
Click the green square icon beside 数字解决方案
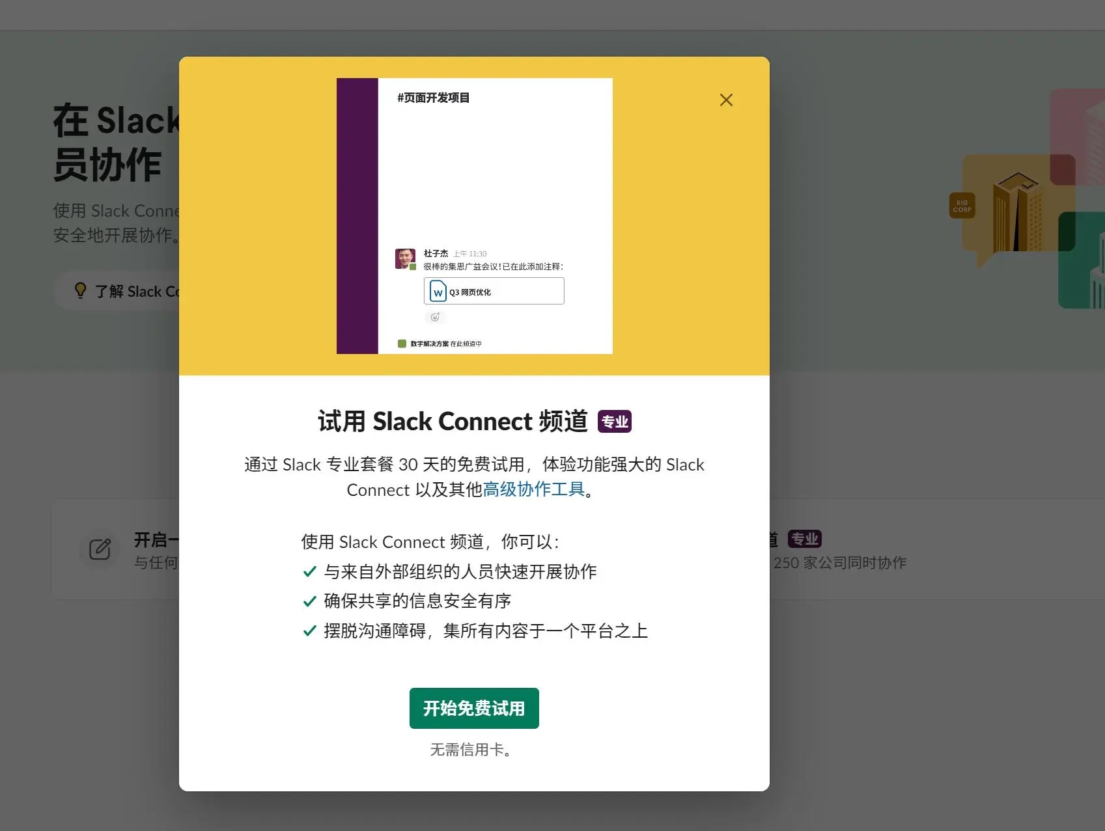[x=402, y=344]
